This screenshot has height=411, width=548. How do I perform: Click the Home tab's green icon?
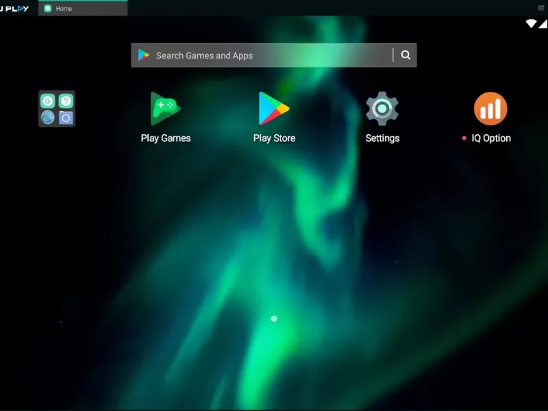click(x=48, y=8)
